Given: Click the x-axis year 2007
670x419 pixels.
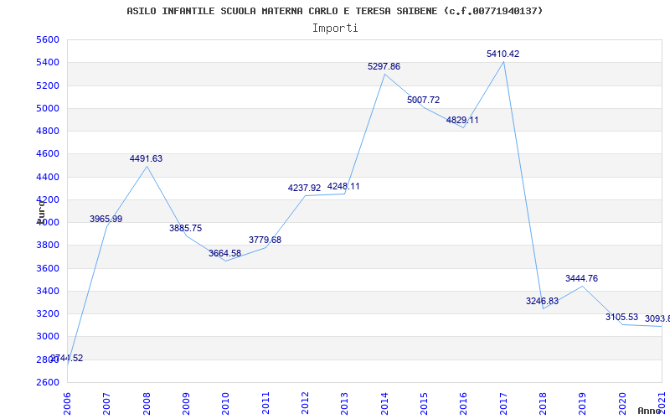Looking at the screenshot, I should click(107, 403).
